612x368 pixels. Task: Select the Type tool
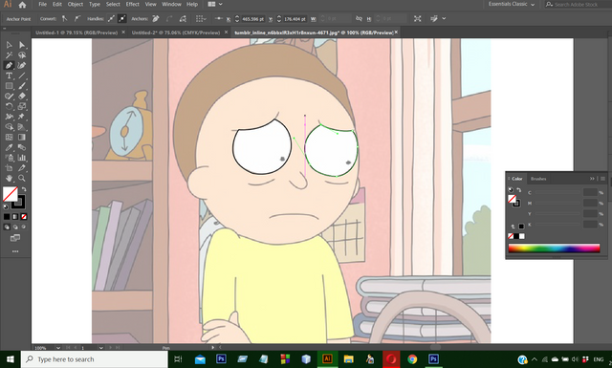tap(9, 76)
